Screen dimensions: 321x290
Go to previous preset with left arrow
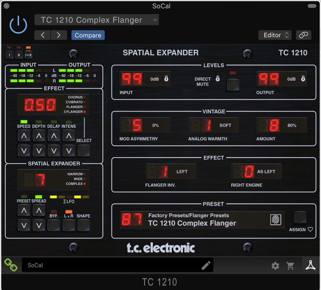pos(43,35)
